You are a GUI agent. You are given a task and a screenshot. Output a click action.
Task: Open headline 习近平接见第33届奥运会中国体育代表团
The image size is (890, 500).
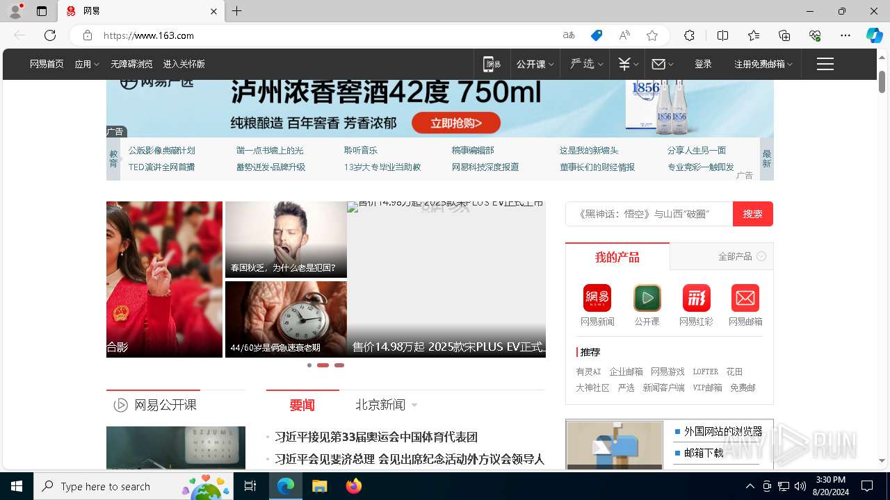click(x=376, y=437)
